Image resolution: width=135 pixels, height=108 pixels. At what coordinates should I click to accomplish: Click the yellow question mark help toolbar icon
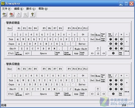pyautogui.click(x=32, y=15)
